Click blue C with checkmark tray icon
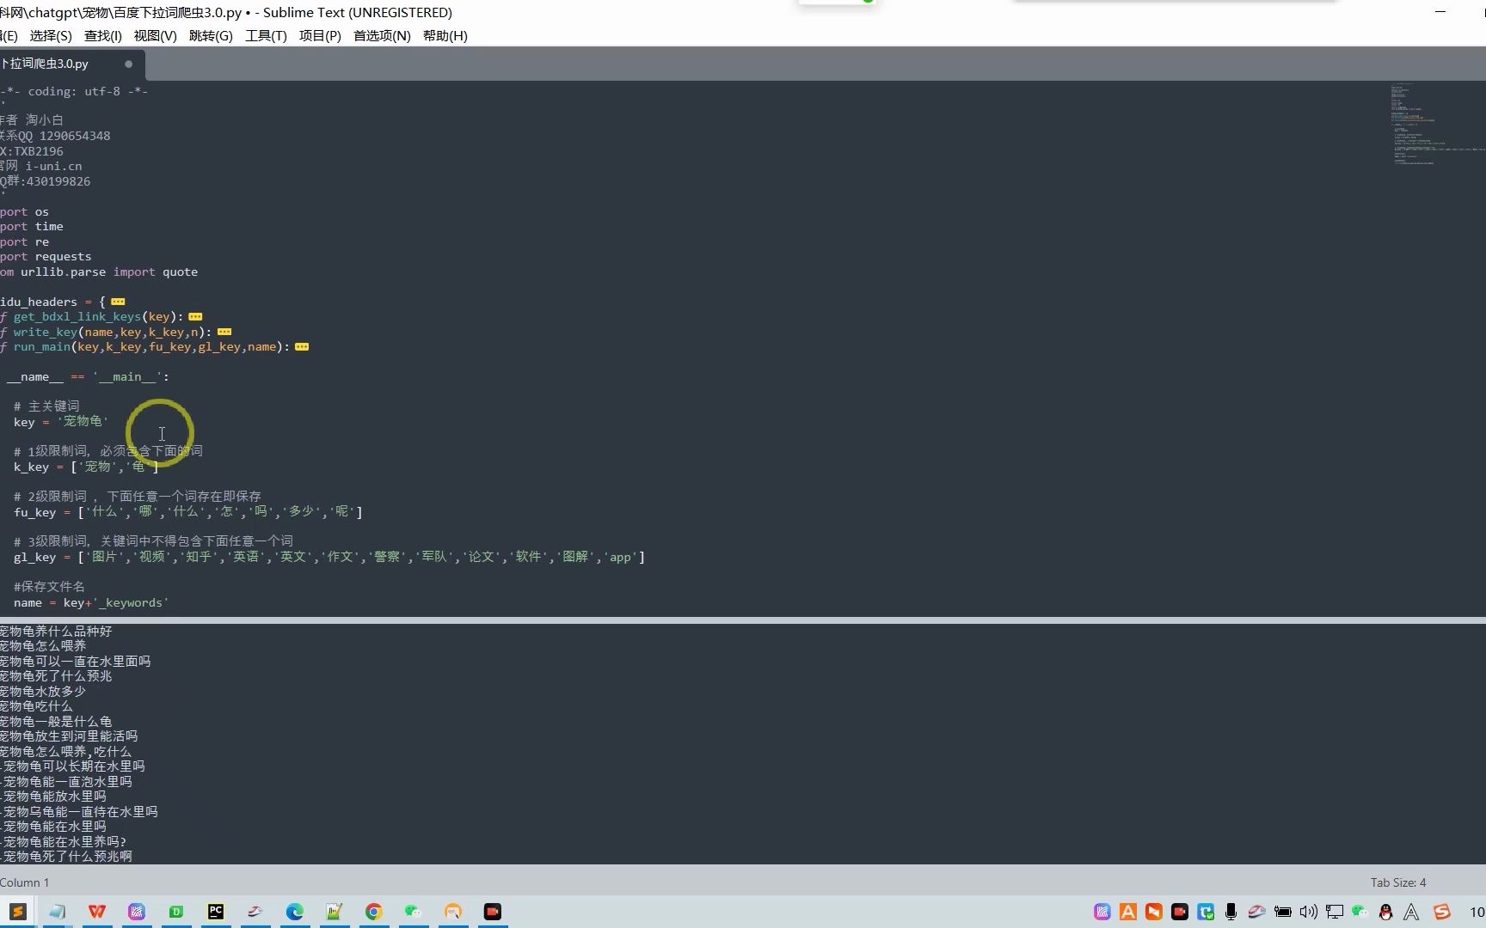This screenshot has height=928, width=1486. (x=1206, y=912)
